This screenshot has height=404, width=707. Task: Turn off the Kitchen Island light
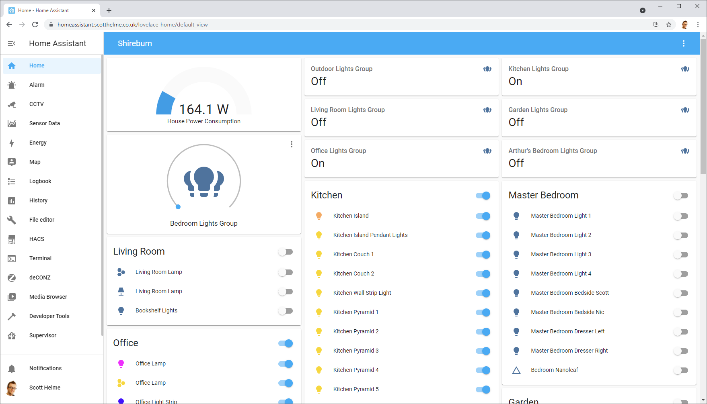pos(483,216)
